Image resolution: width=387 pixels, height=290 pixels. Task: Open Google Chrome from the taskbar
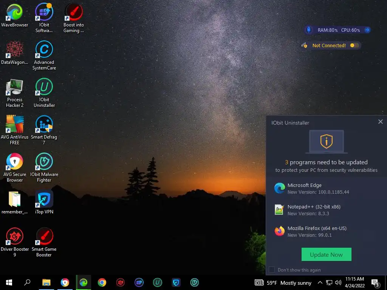point(102,282)
